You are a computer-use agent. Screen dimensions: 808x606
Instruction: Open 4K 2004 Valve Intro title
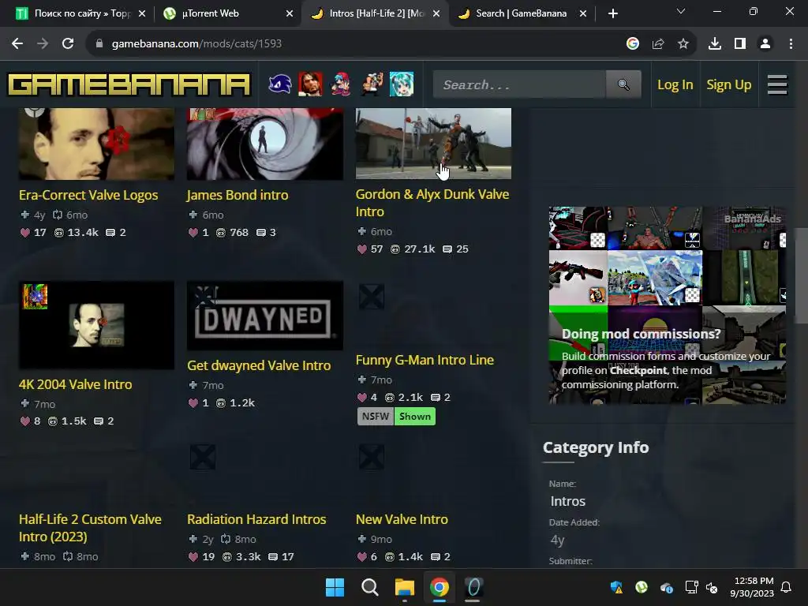click(x=75, y=384)
